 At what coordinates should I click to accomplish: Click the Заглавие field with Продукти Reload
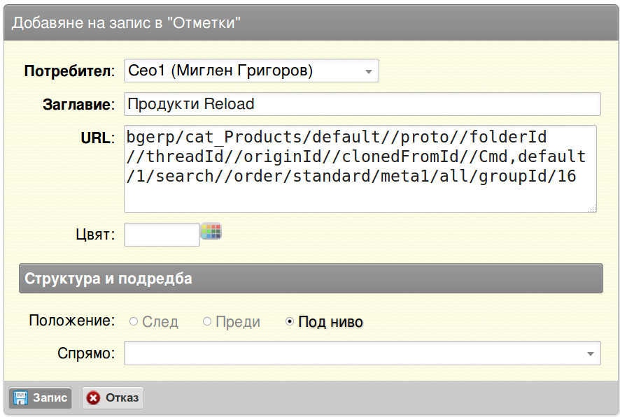click(x=362, y=104)
